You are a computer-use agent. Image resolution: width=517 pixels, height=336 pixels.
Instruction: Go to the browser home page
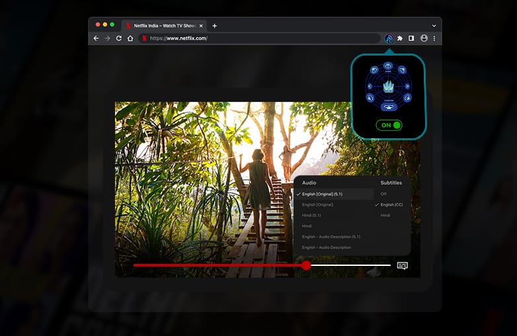(x=130, y=38)
